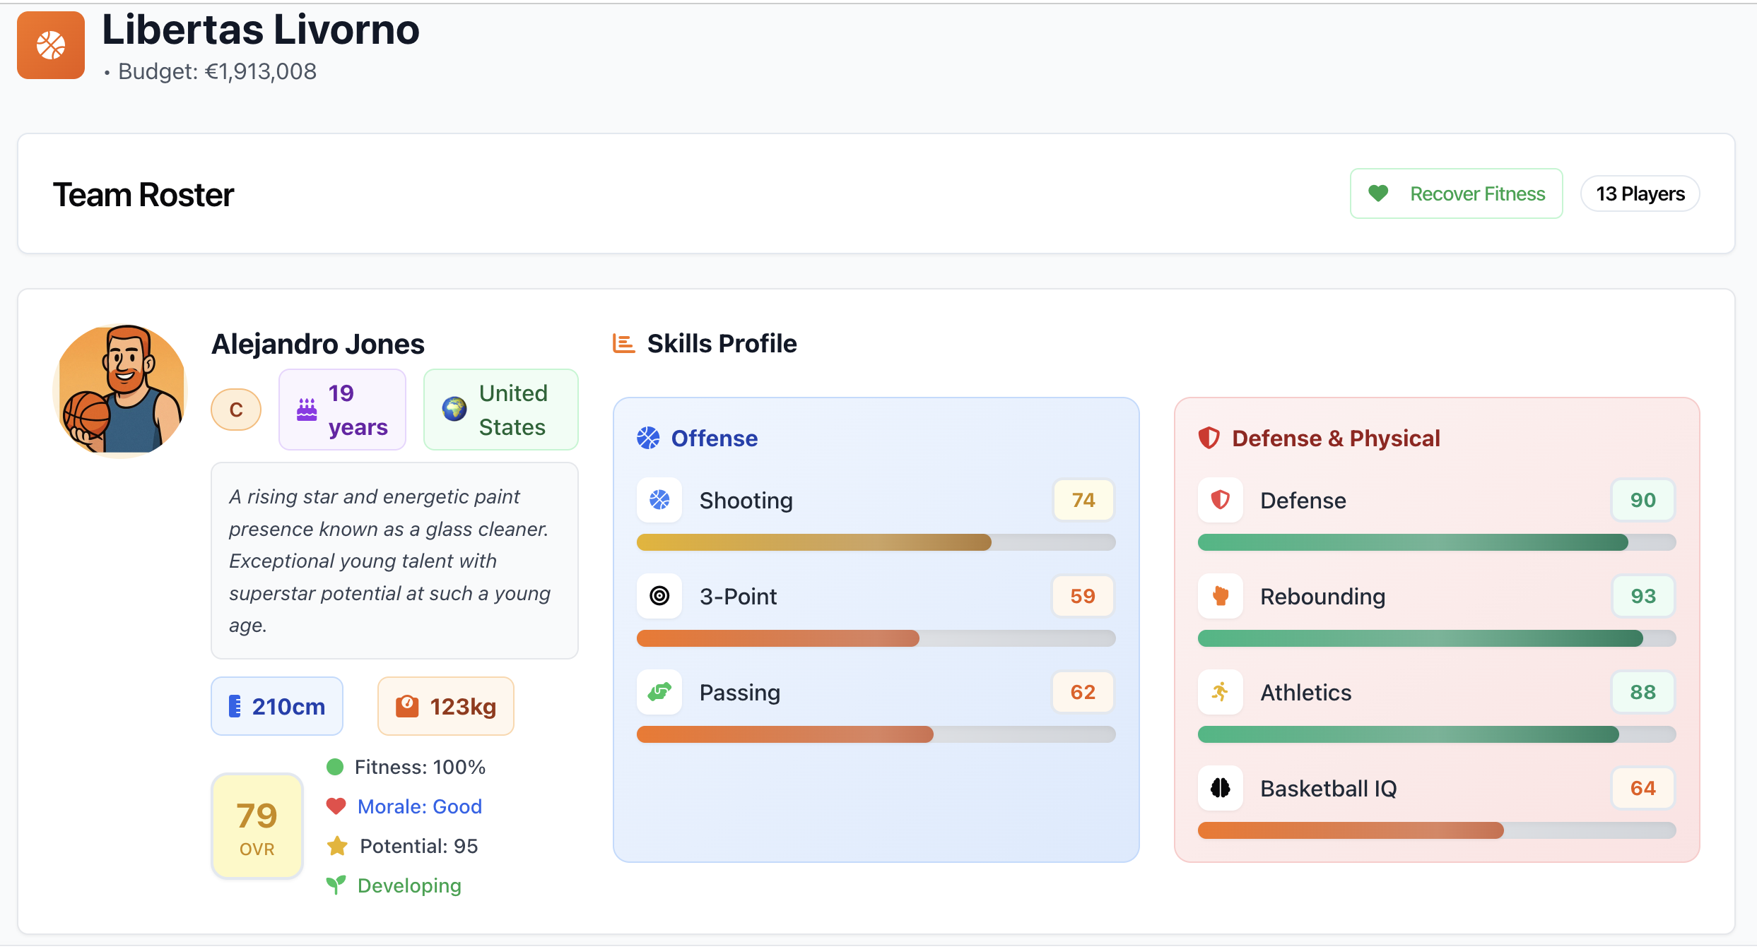The image size is (1757, 949).
Task: Click the Skills Profile chart icon
Action: (623, 344)
